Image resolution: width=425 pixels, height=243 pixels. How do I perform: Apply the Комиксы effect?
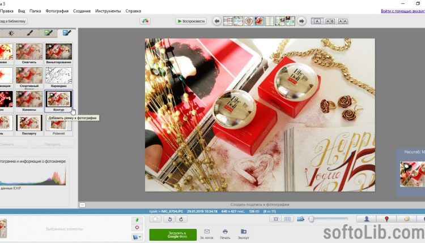tap(29, 101)
